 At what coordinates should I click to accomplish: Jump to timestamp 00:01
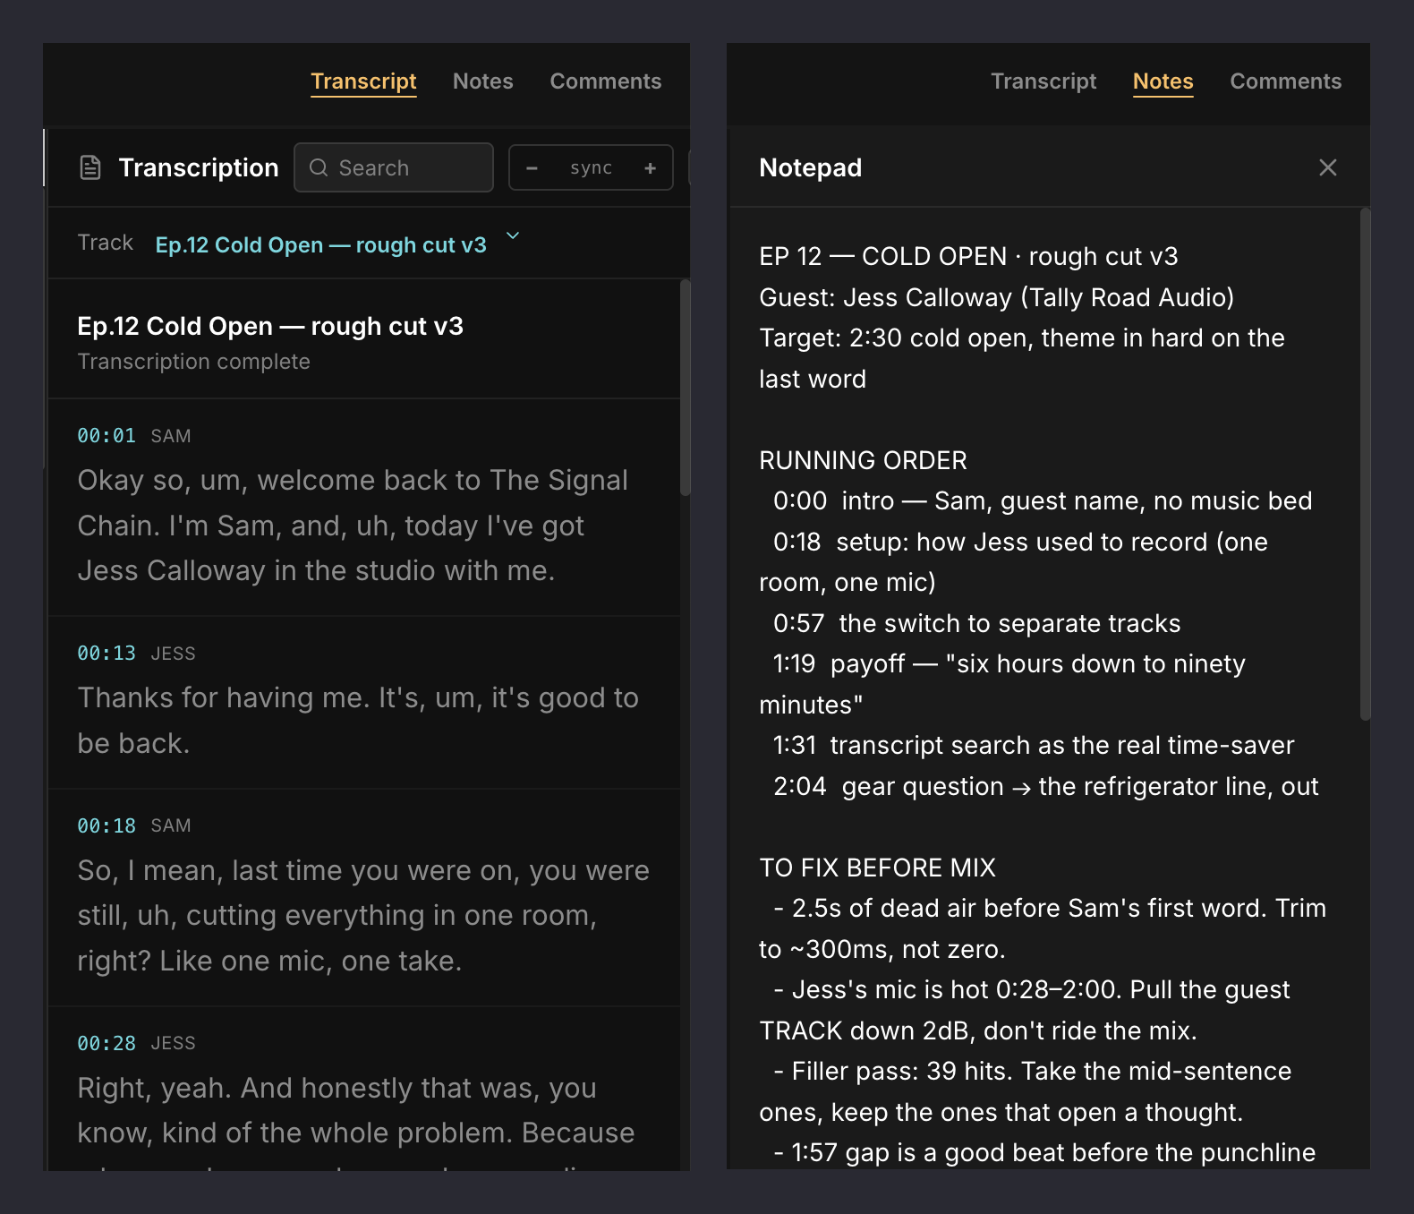pos(106,436)
